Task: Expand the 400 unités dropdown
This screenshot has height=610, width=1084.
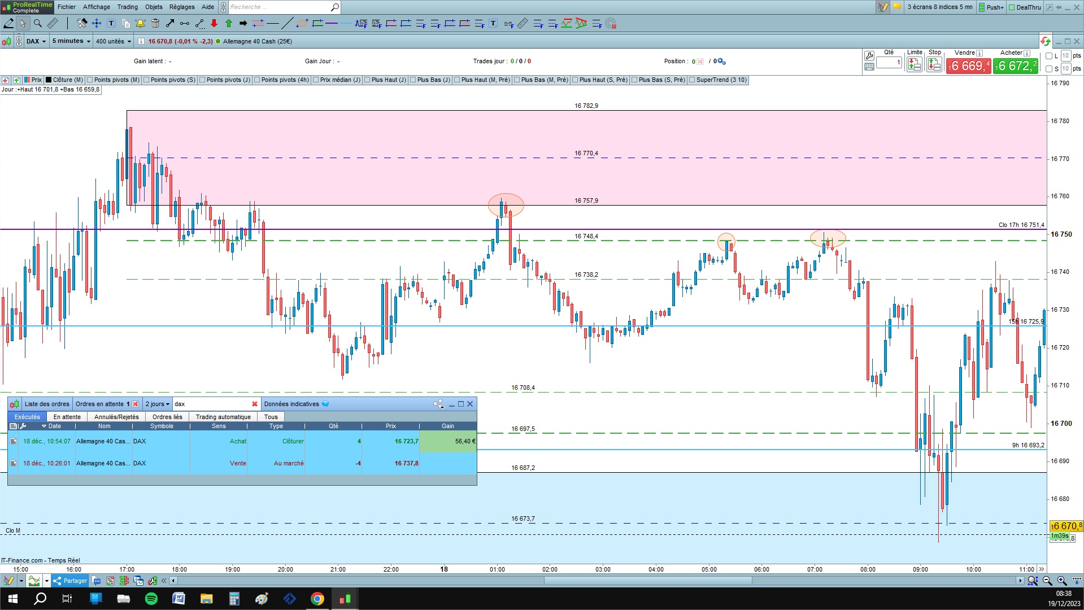Action: 113,41
